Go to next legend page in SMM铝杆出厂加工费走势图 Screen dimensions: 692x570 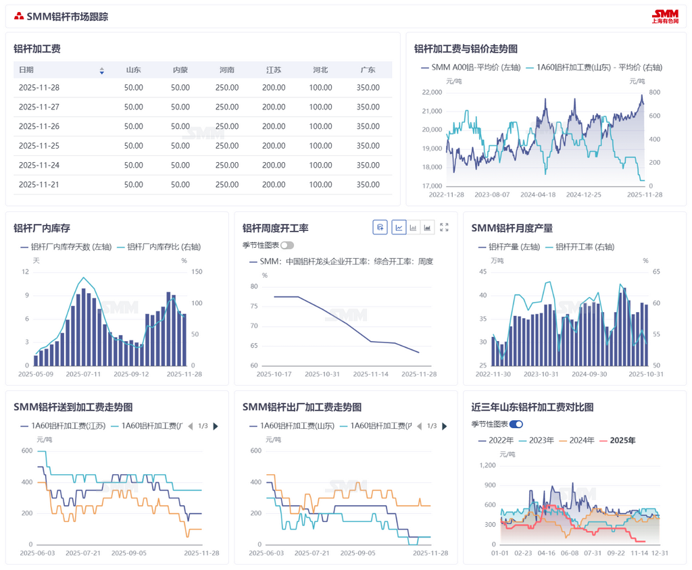point(445,426)
